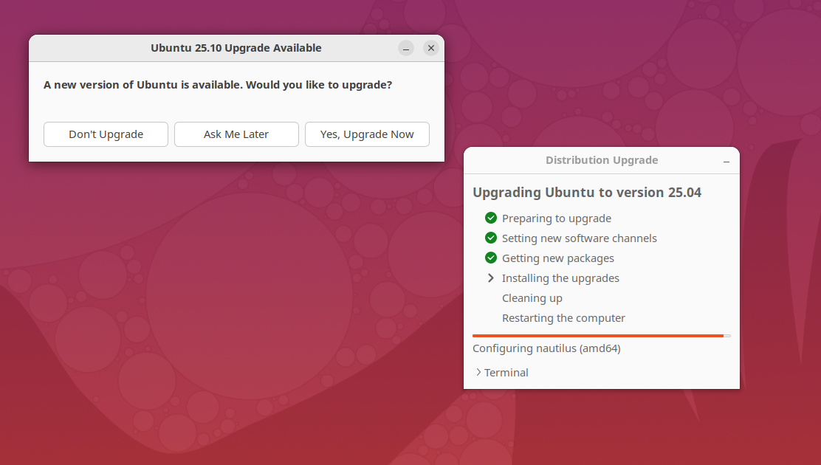The height and width of the screenshot is (465, 821).
Task: Minimize the Ubuntu 25.10 Upgrade Available dialog
Action: click(406, 48)
